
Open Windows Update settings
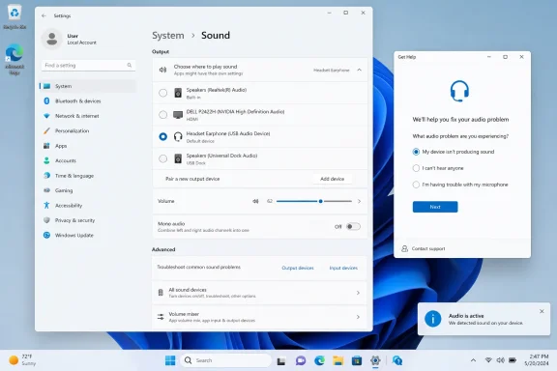click(87, 236)
